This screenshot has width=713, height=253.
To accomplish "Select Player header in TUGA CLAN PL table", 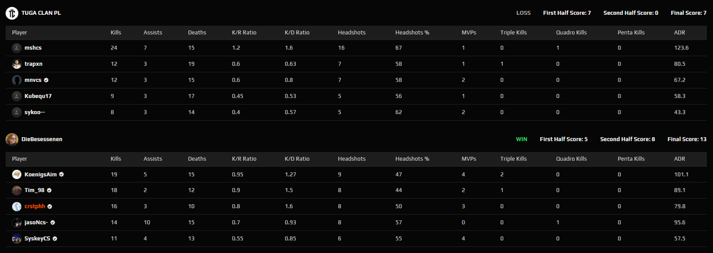I will (20, 33).
